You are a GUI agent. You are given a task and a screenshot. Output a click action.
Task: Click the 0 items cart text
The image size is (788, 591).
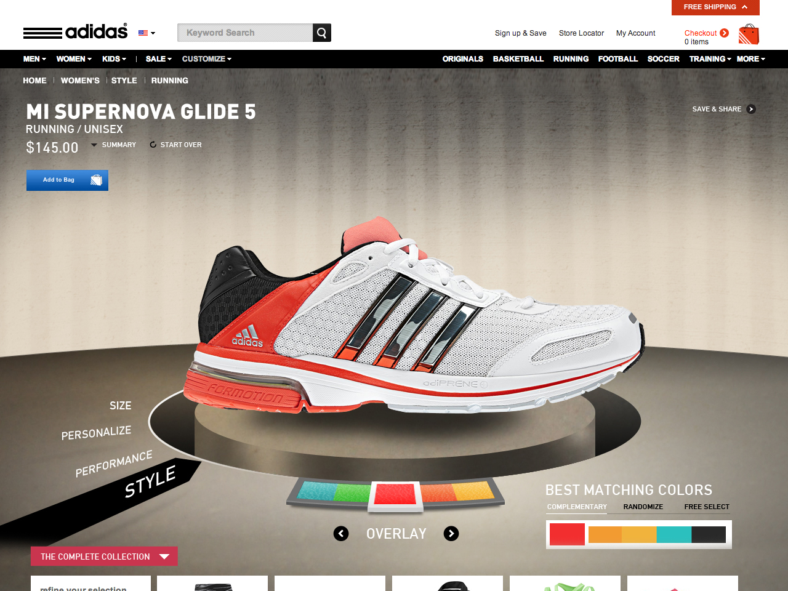tap(696, 42)
